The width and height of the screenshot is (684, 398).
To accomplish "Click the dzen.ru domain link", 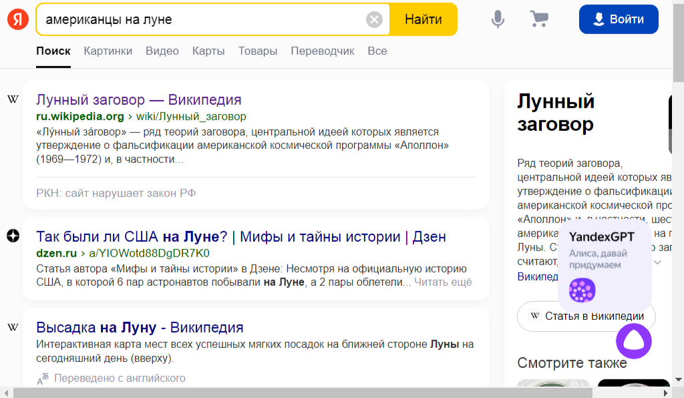I will (x=56, y=253).
